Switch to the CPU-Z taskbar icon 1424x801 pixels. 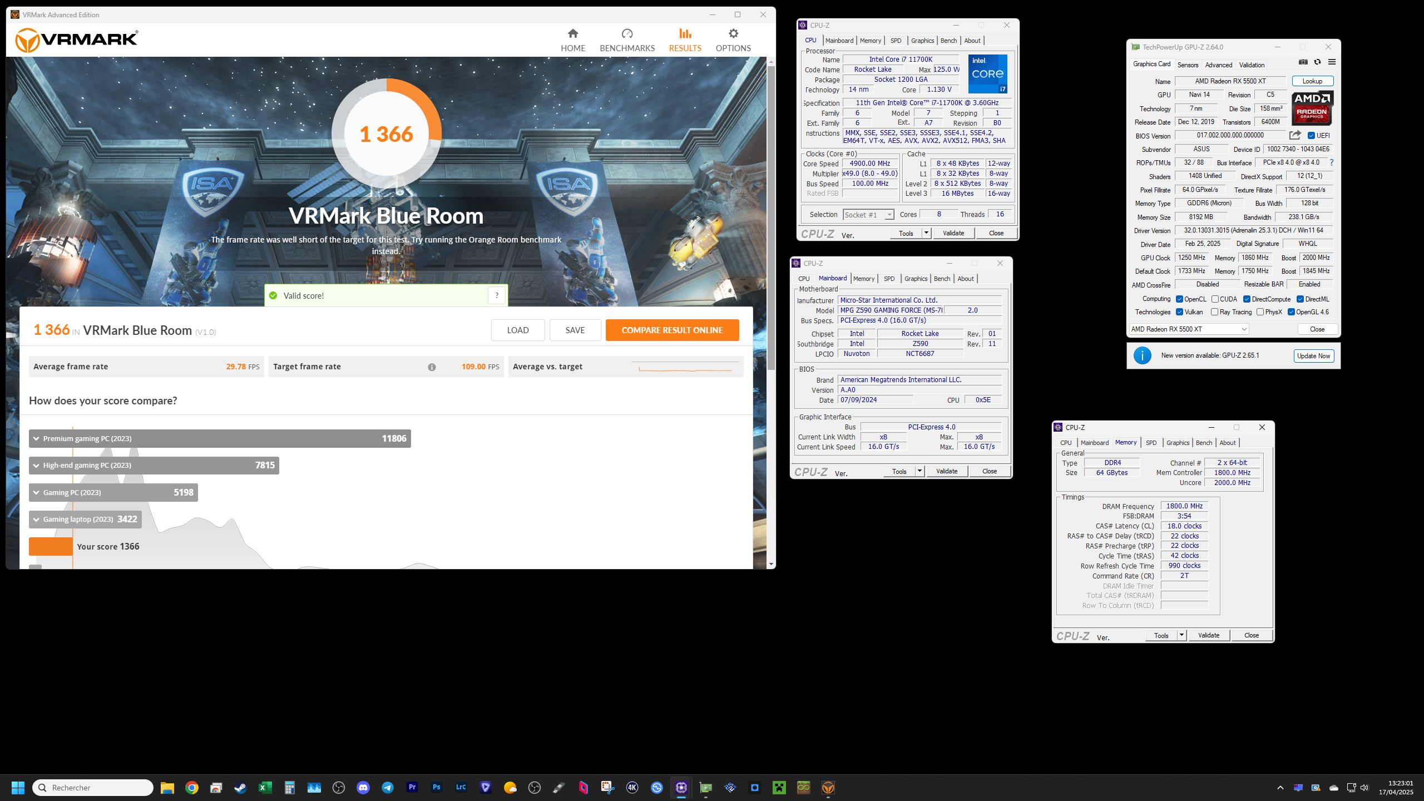point(681,788)
